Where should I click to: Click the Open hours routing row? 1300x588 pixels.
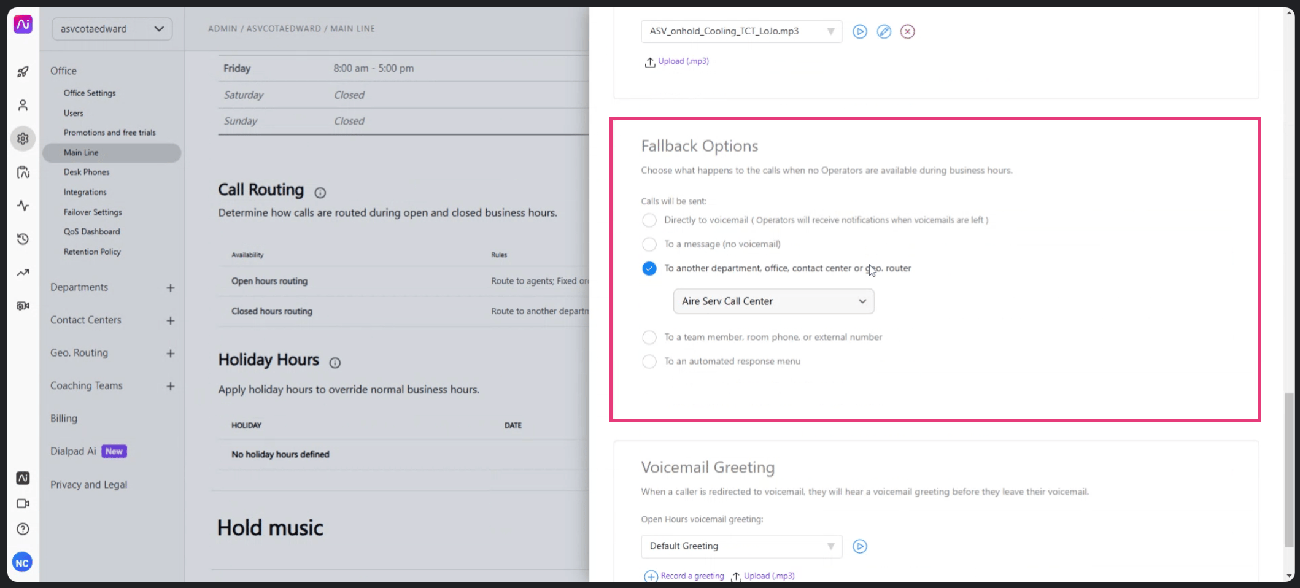(x=403, y=281)
